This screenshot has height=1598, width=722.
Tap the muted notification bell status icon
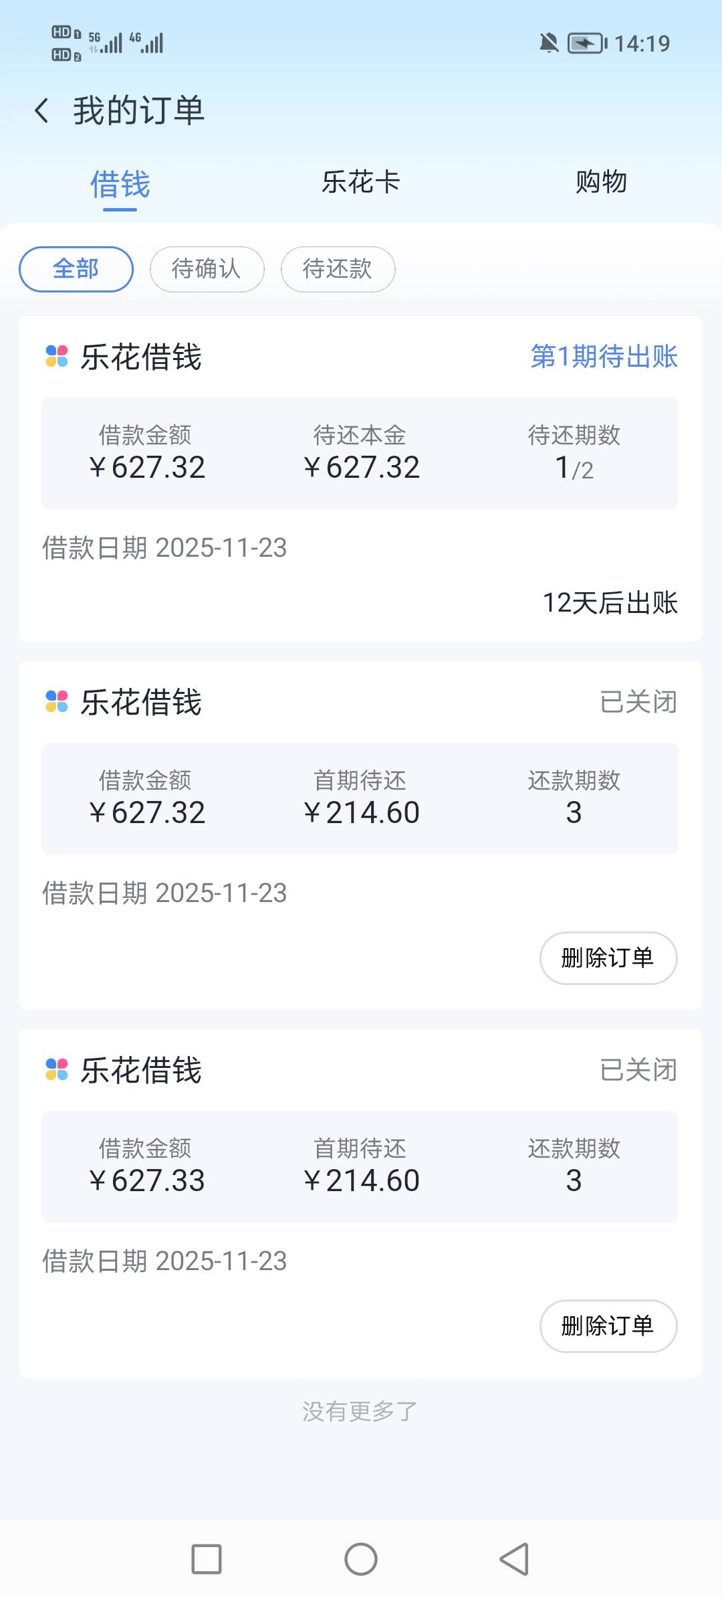[549, 43]
